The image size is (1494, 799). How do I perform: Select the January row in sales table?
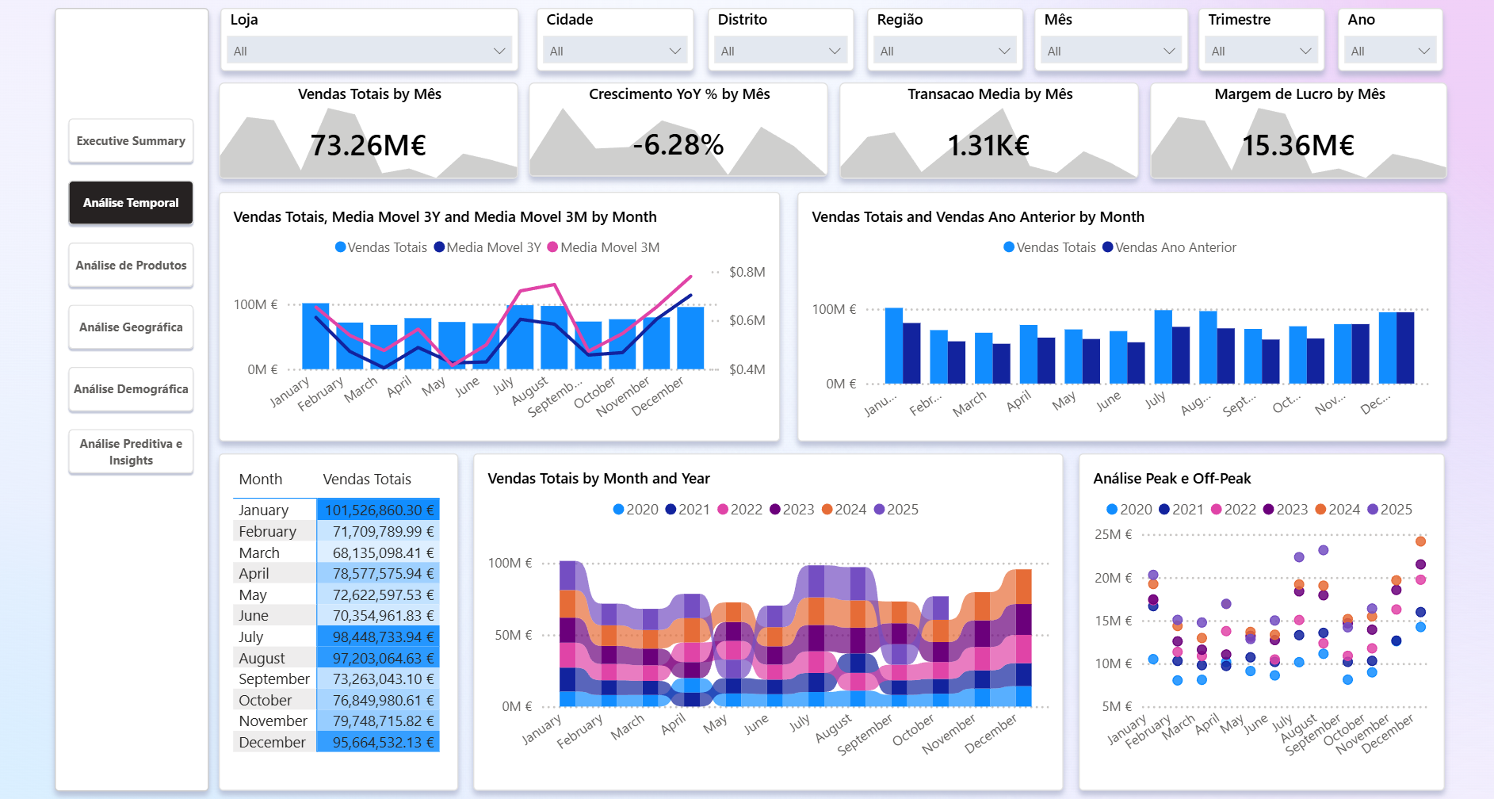[264, 510]
